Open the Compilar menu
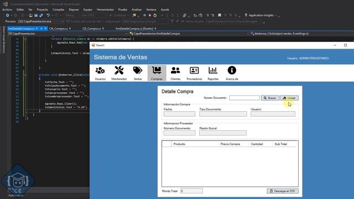Image resolution: width=354 pixels, height=199 pixels. pyautogui.click(x=59, y=10)
